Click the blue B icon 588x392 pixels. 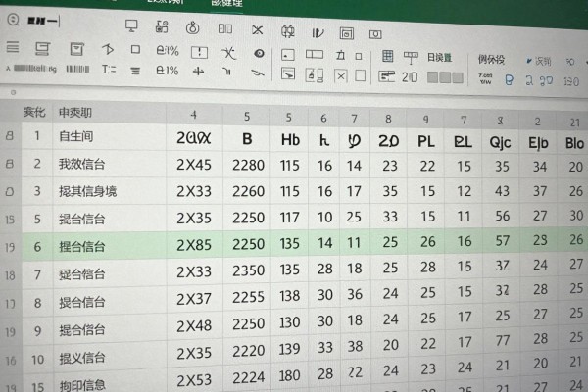(x=509, y=80)
